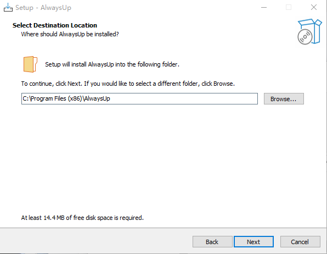Click the installer box and disc icon
The height and width of the screenshot is (254, 327).
pyautogui.click(x=309, y=32)
